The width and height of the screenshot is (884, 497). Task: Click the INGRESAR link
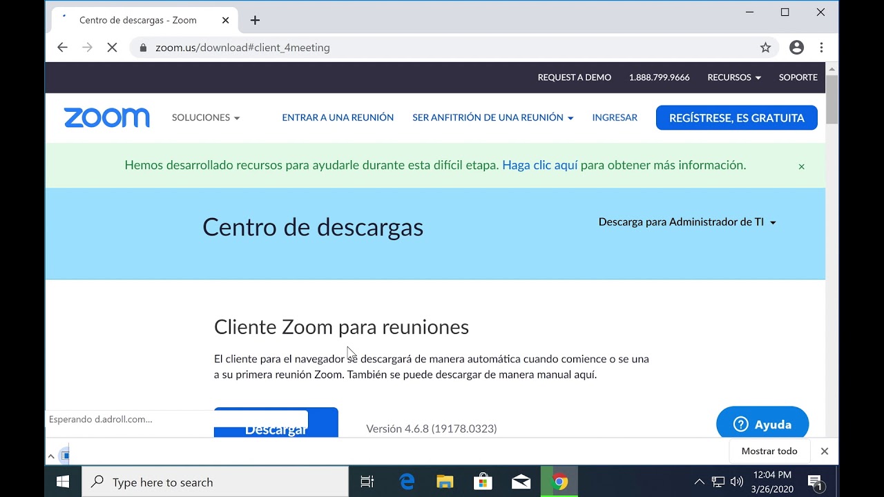615,118
